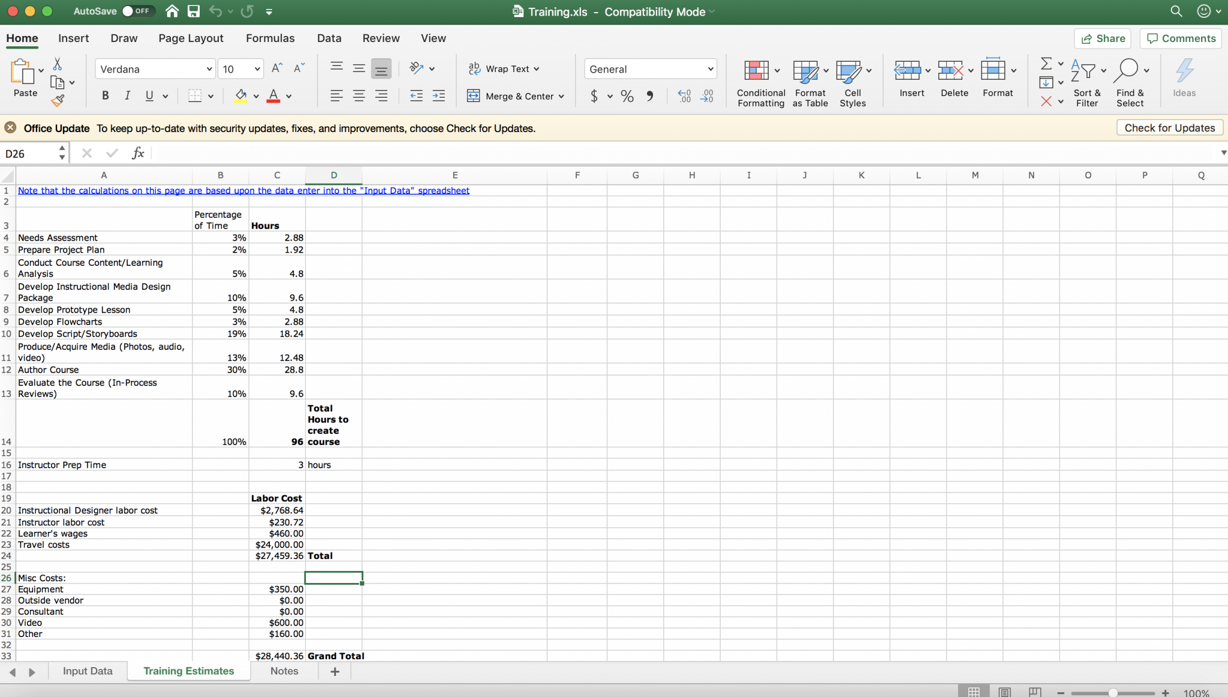This screenshot has height=697, width=1228.
Task: Switch to the Notes tab
Action: (284, 671)
